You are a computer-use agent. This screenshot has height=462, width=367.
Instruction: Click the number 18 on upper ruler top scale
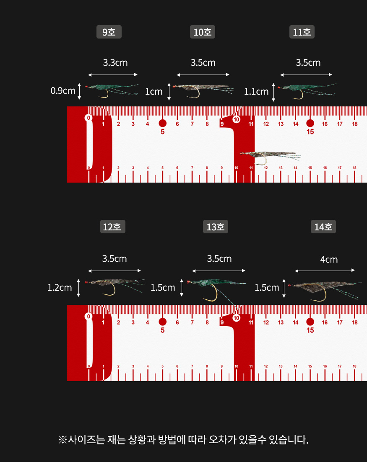pos(354,124)
